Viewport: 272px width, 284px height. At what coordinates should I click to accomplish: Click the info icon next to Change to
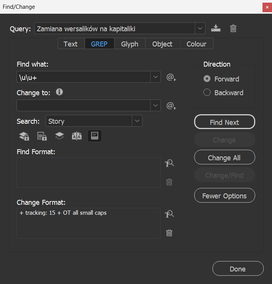point(59,92)
